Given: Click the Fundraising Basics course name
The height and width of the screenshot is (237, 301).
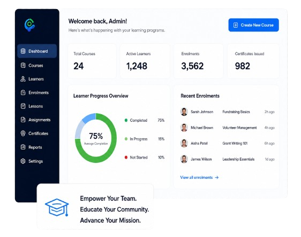Looking at the screenshot, I should (236, 112).
